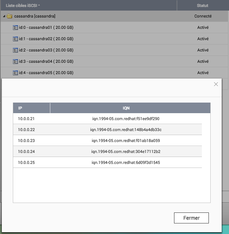229x234 pixels.
Task: Select IP address 10.0.0.23
Action: (x=26, y=141)
